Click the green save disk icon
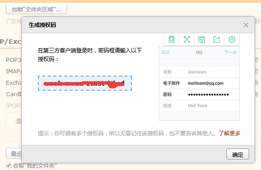Screen dimensions: 261x170 202,40
